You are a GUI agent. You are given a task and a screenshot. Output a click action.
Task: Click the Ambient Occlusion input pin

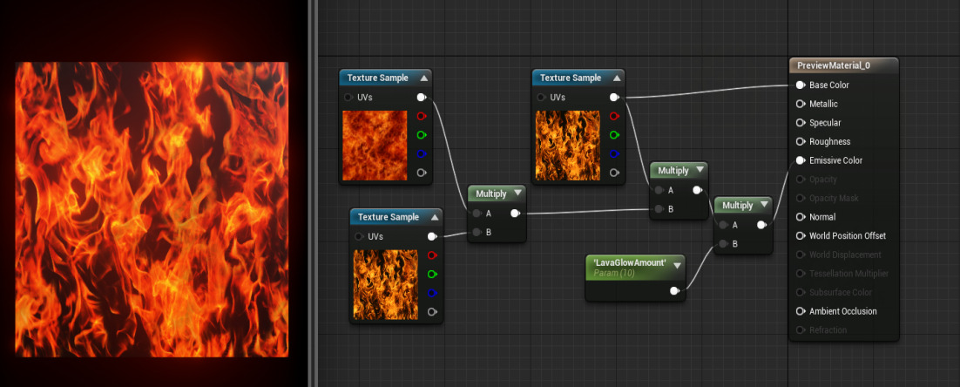(x=800, y=311)
